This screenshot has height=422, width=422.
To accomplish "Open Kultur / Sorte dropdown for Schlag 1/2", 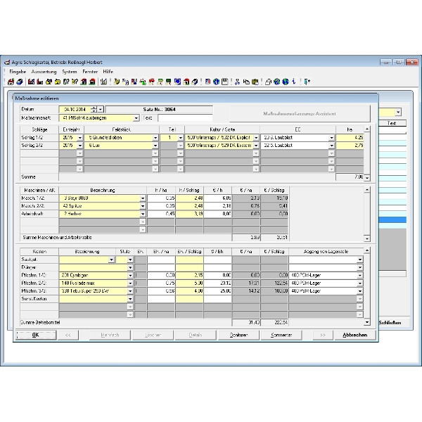I will [x=256, y=138].
